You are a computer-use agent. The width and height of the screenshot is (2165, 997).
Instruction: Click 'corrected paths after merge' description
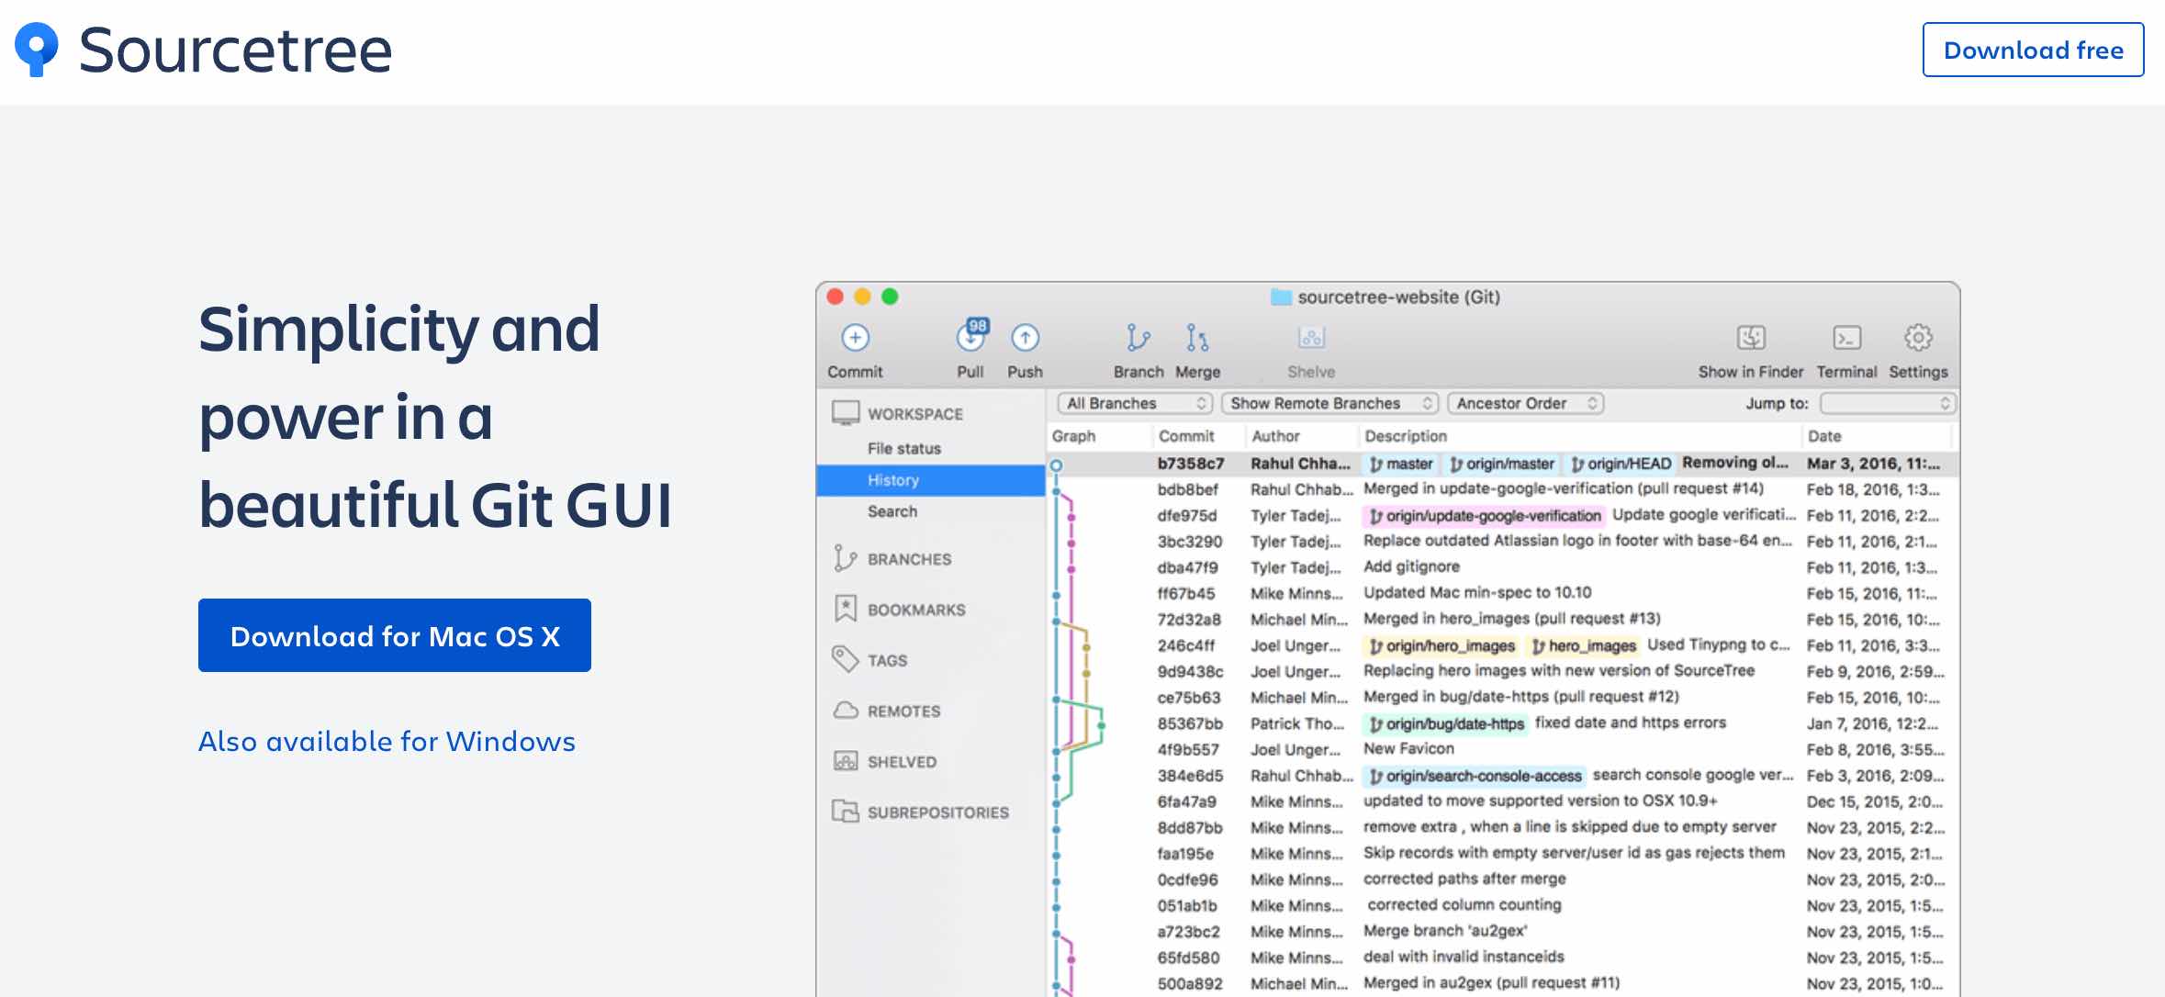1464,879
